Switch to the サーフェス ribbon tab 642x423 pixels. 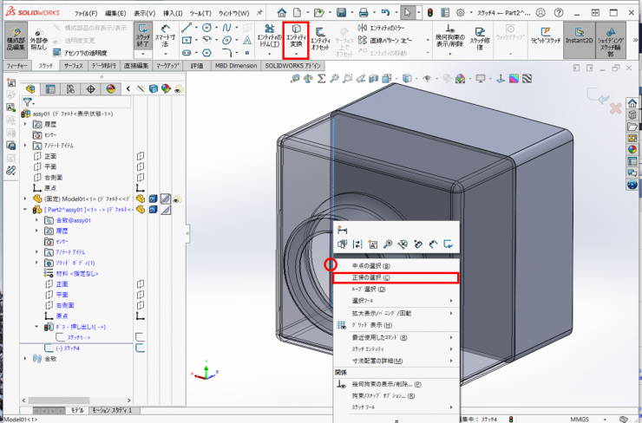click(x=73, y=65)
